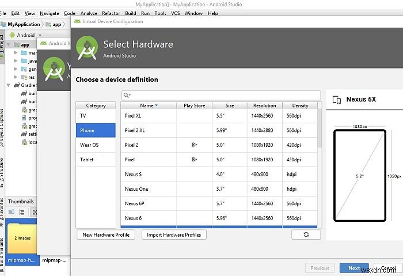The width and height of the screenshot is (403, 276).
Task: Select the Pixel XL device row
Action: pos(219,116)
